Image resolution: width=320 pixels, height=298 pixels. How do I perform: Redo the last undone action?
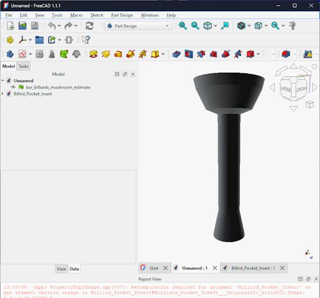point(69,26)
